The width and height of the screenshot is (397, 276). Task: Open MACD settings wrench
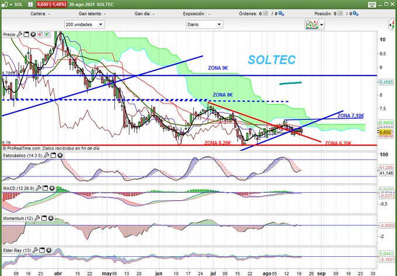38,188
